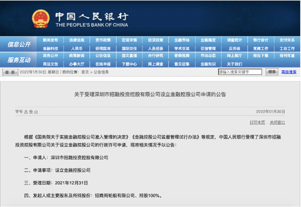Screen dimensions: 301x207
Task: Click 首页 in breadcrumb path
Action: (x=85, y=72)
